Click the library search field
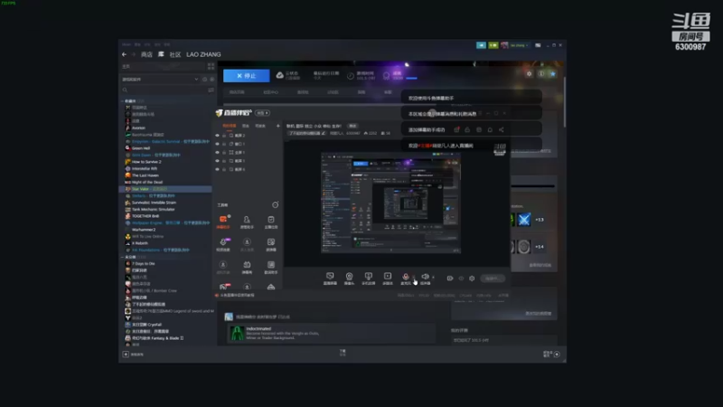723x407 pixels. tap(164, 90)
